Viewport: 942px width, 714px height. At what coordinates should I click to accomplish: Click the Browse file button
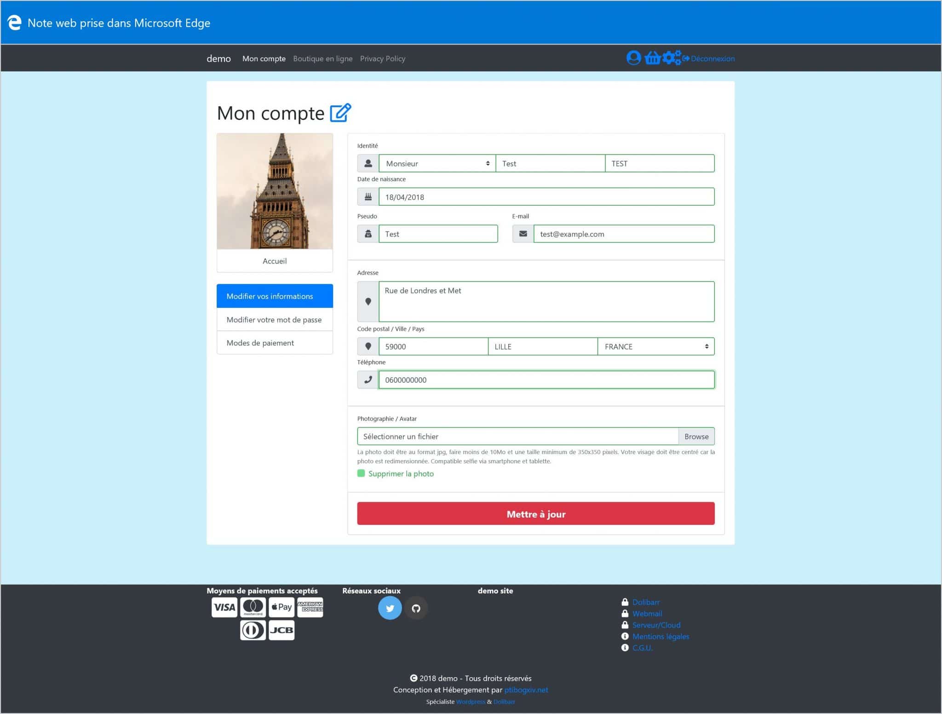coord(696,436)
